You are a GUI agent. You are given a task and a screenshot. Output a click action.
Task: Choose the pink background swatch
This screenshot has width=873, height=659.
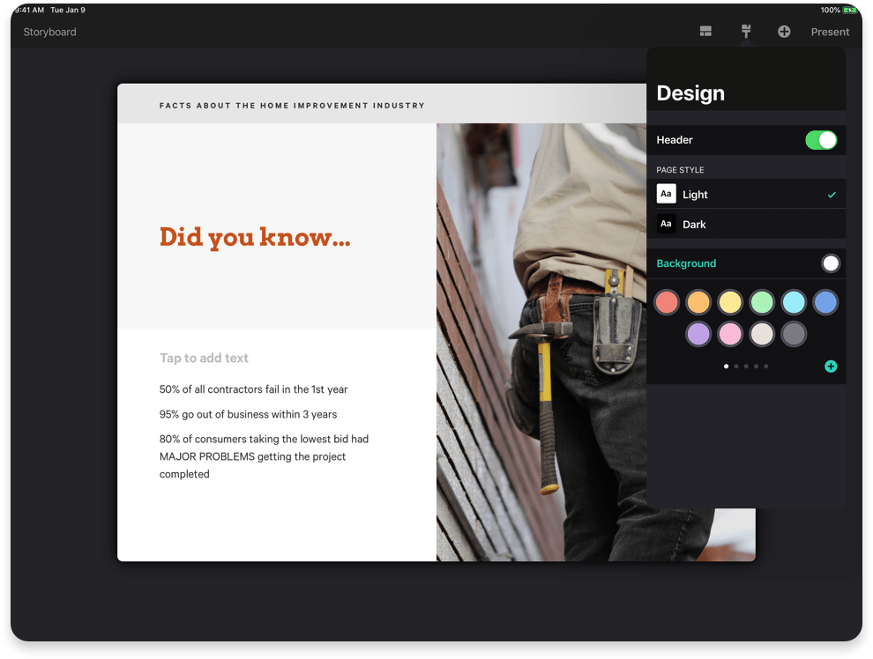[x=730, y=334]
